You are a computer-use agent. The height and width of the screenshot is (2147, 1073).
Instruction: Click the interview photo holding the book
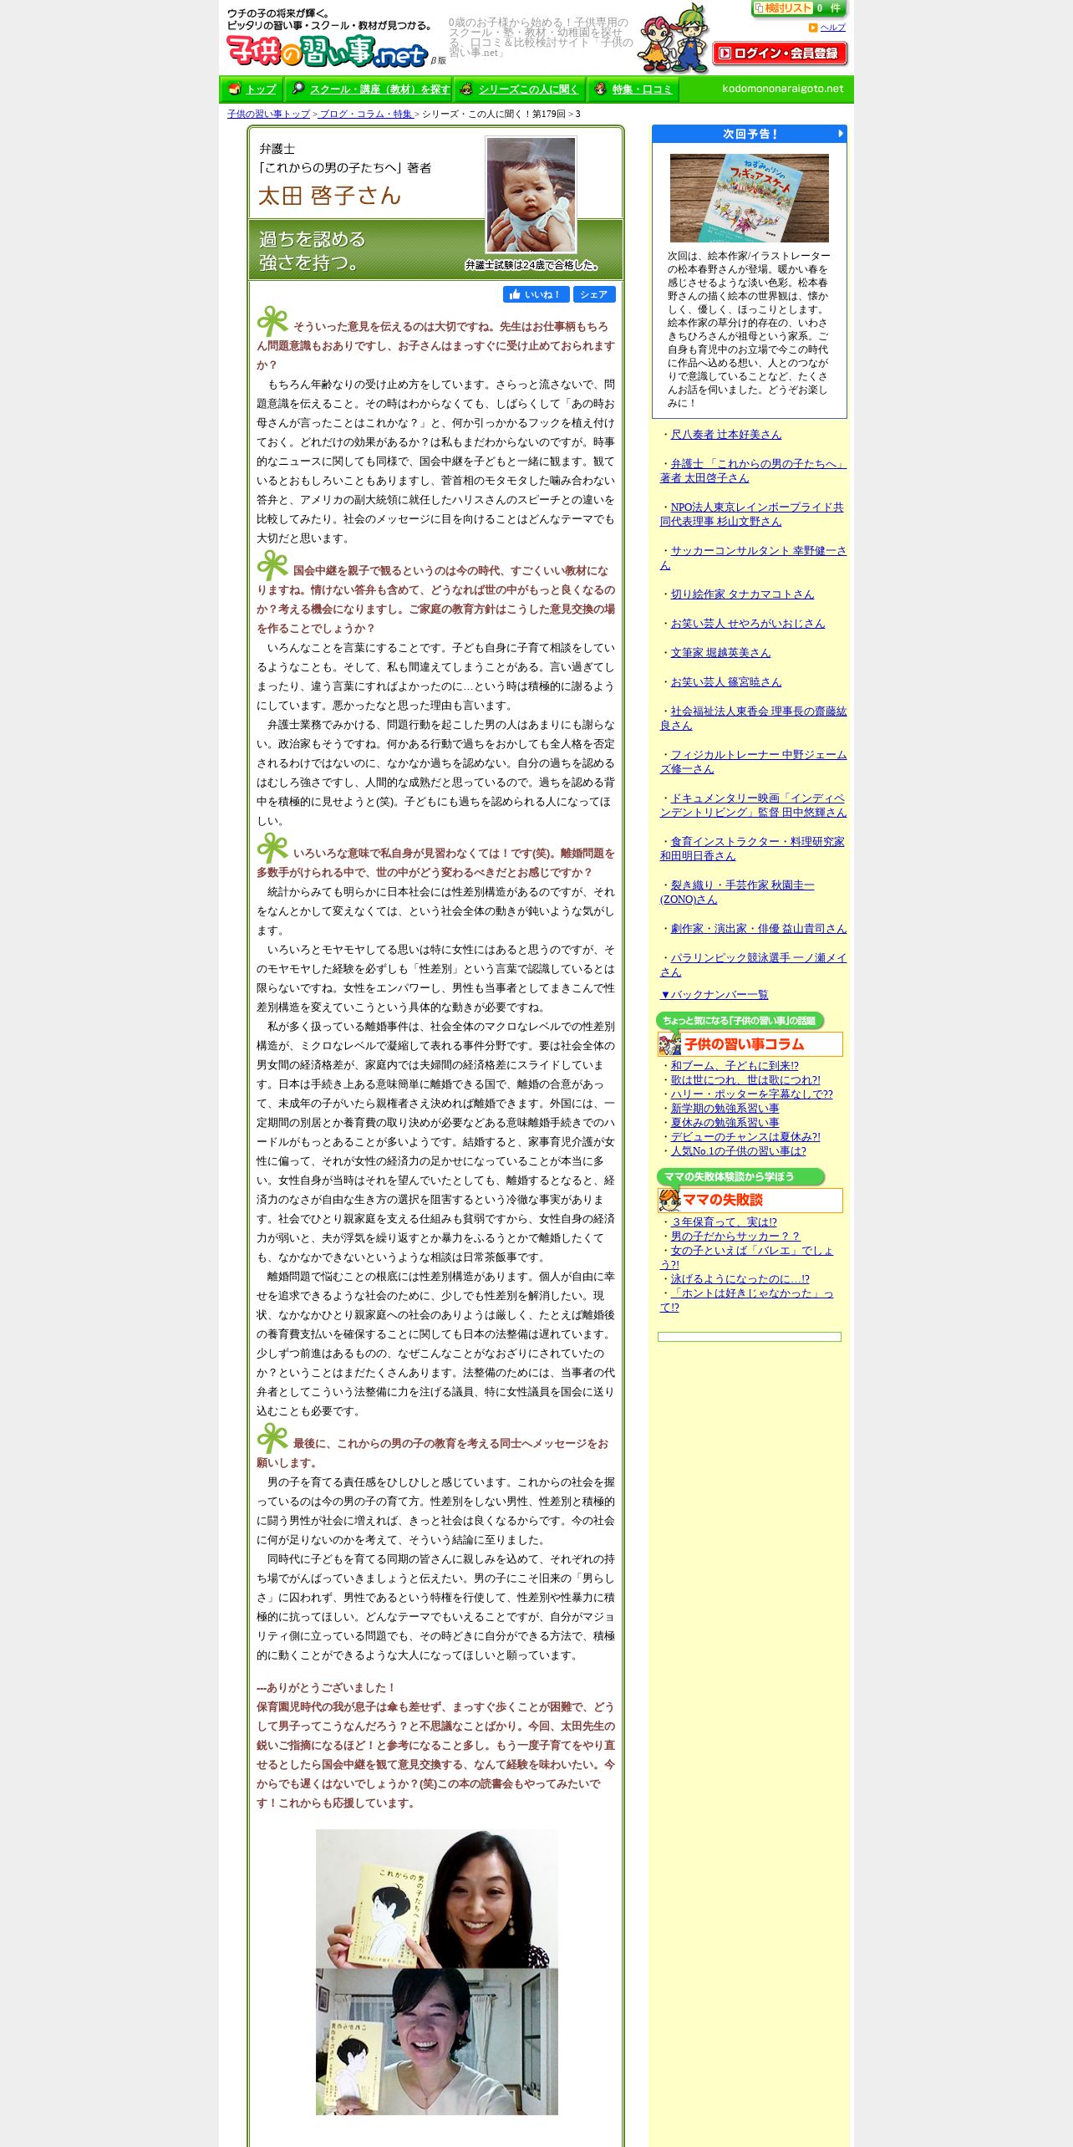[436, 1972]
